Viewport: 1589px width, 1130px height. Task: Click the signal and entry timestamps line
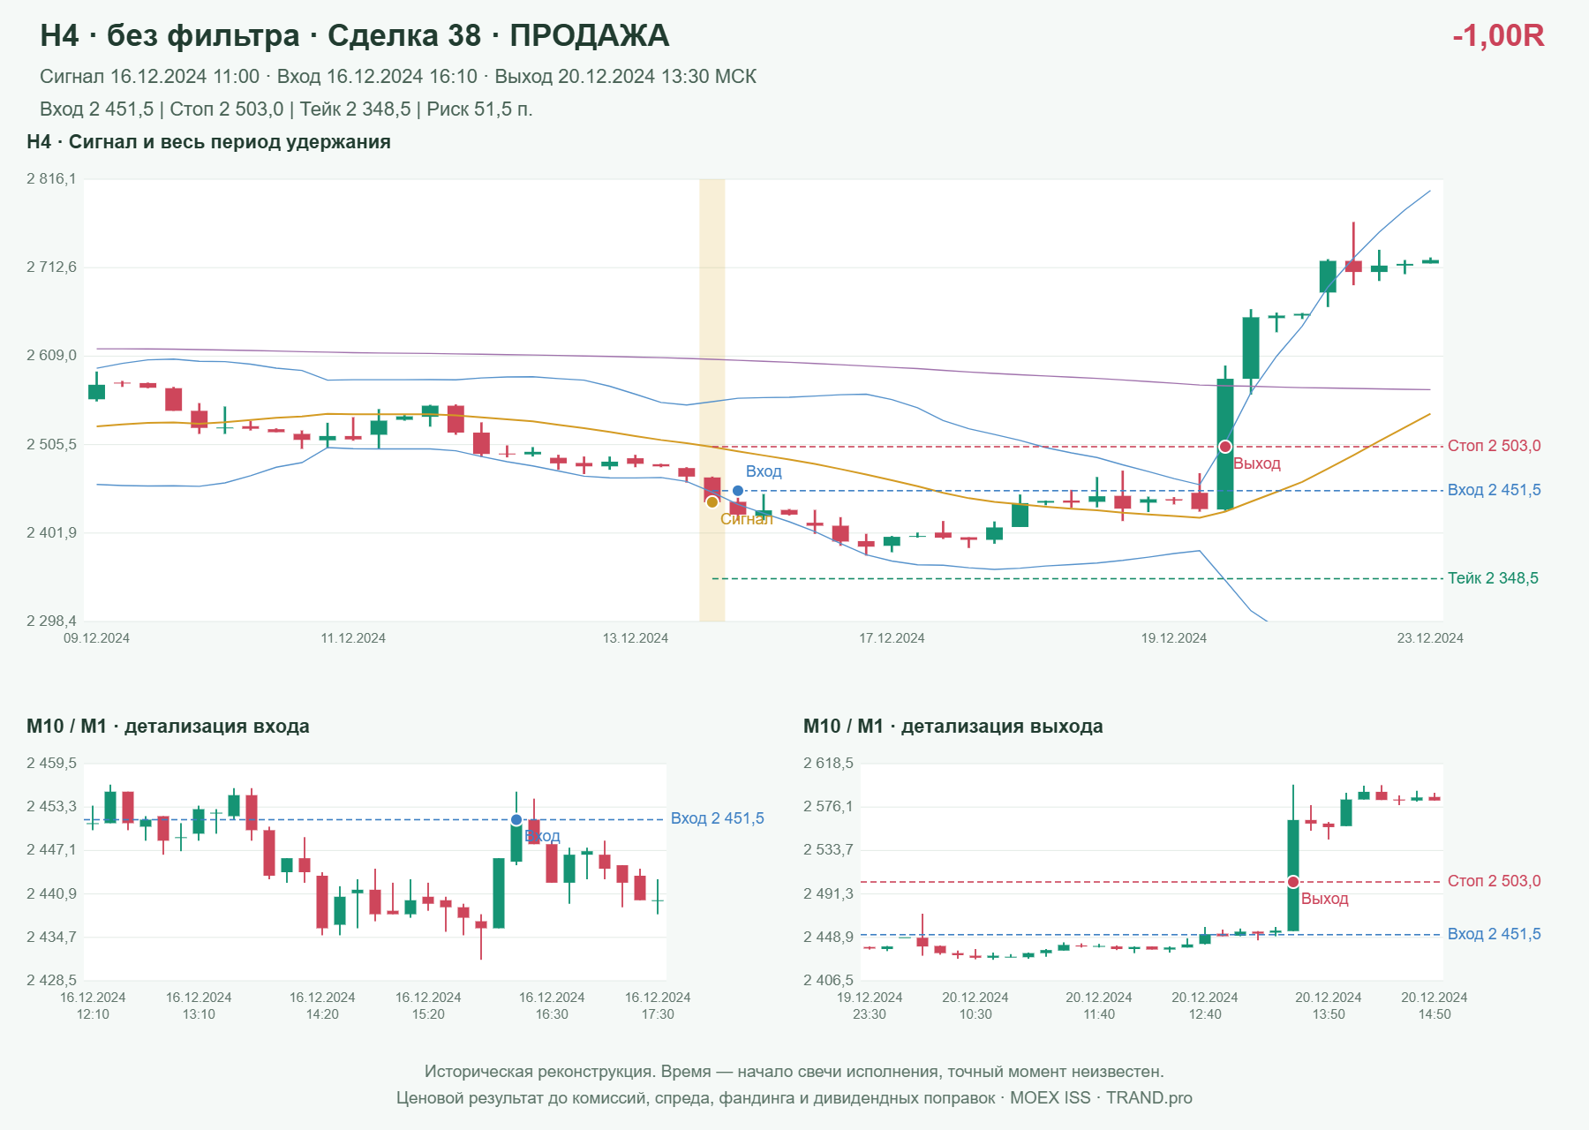pos(398,77)
